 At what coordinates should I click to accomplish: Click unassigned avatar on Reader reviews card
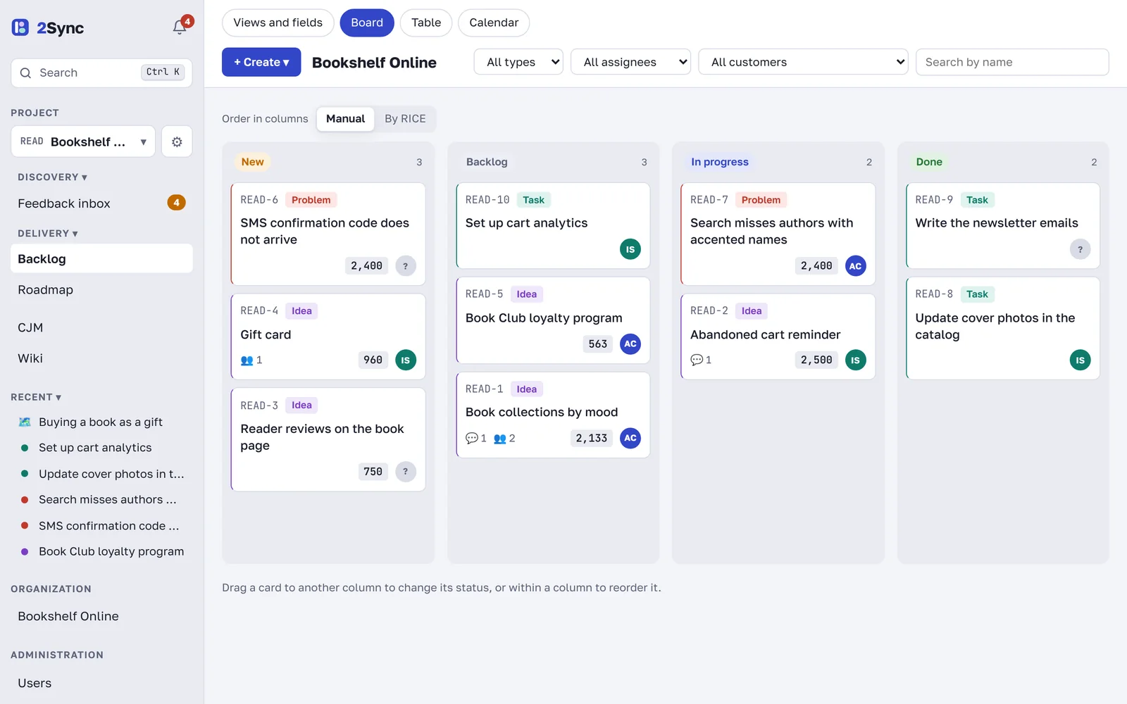[406, 472]
